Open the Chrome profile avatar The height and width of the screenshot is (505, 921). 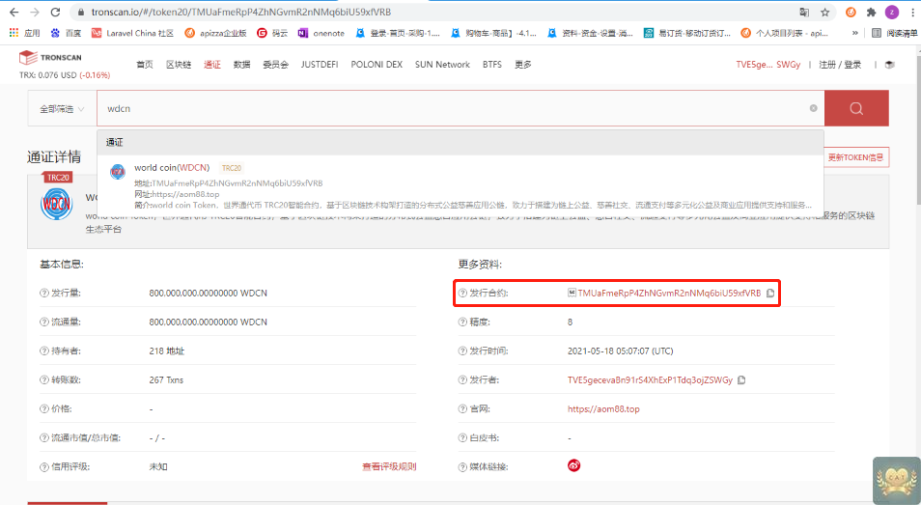[x=892, y=12]
